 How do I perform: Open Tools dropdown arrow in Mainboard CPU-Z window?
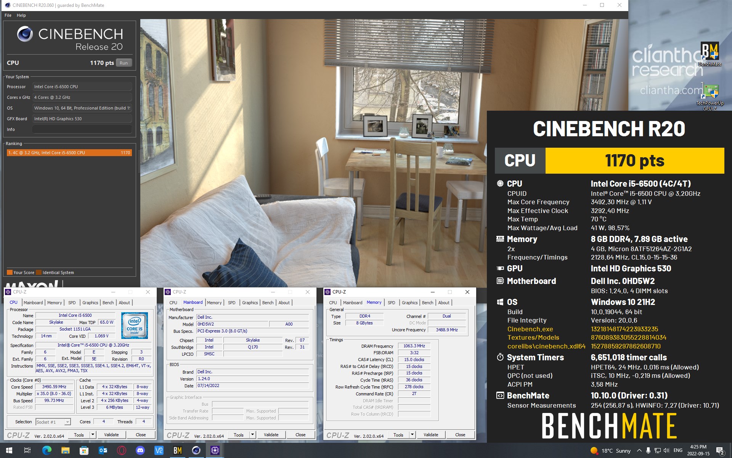click(252, 435)
